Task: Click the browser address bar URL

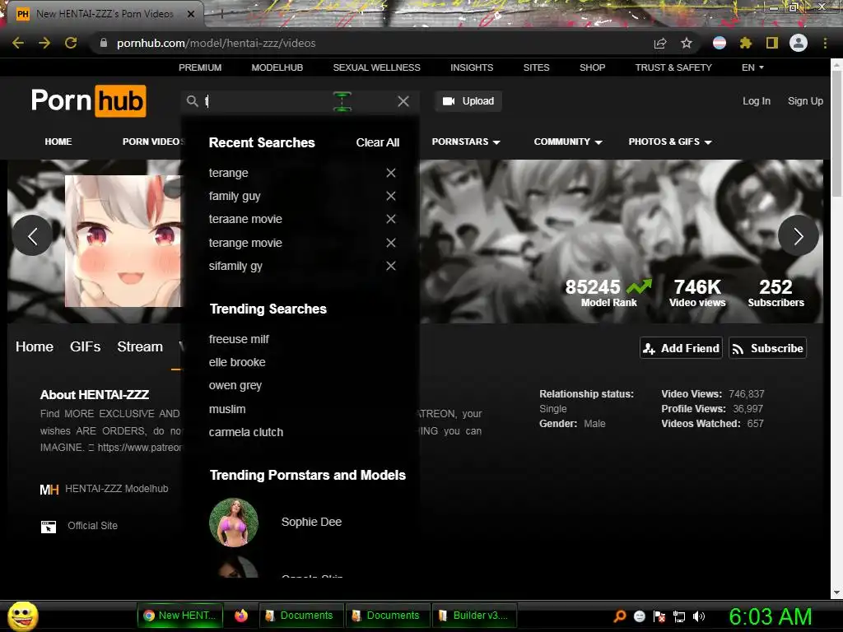Action: pyautogui.click(x=217, y=43)
